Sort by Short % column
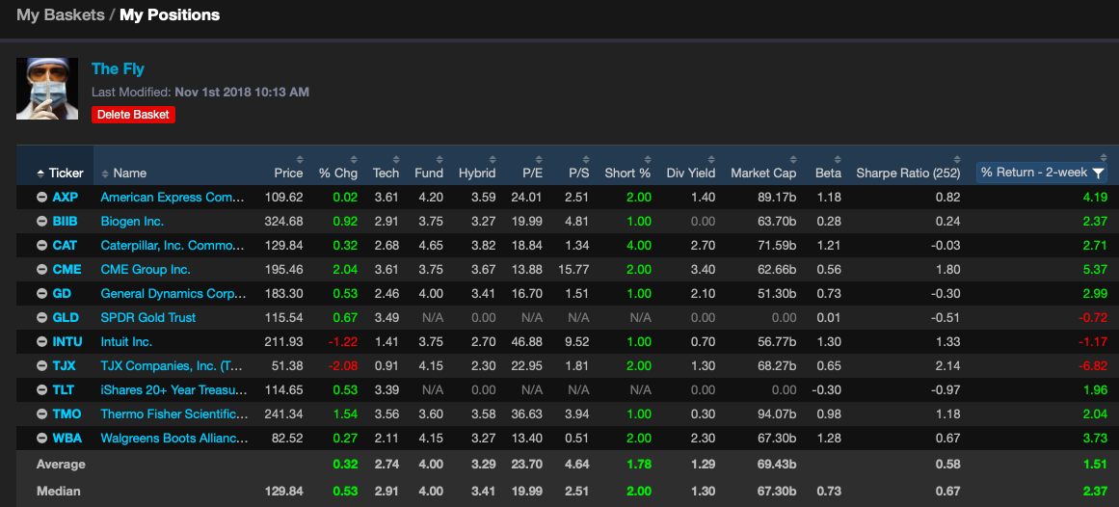This screenshot has height=507, width=1119. click(628, 173)
